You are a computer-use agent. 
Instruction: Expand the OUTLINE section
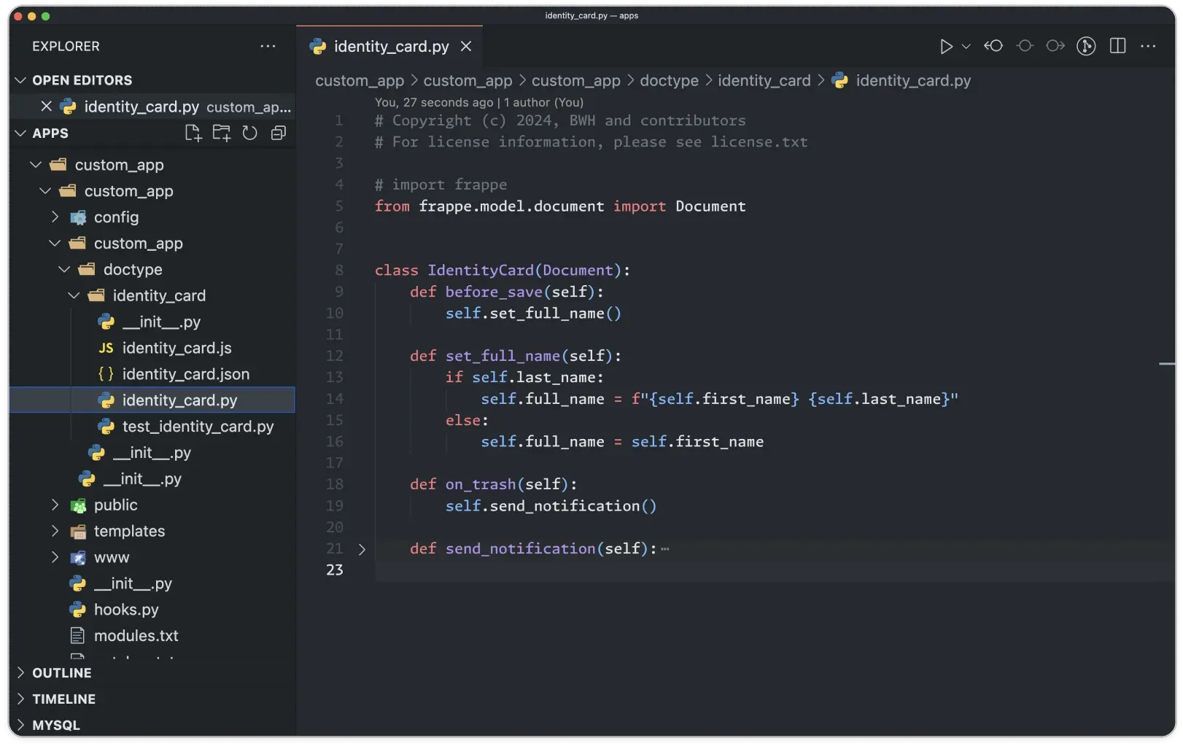(x=61, y=672)
